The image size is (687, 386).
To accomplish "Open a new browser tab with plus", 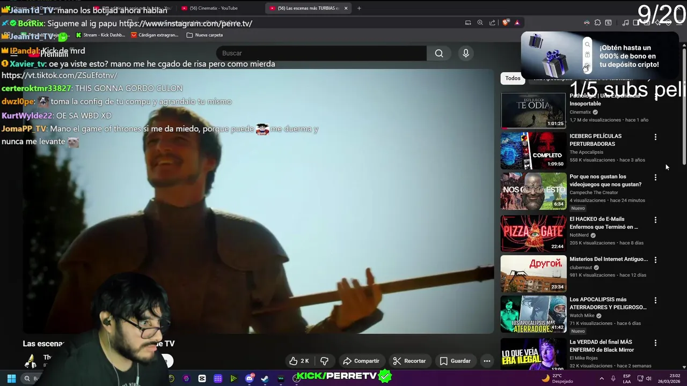I will [359, 8].
